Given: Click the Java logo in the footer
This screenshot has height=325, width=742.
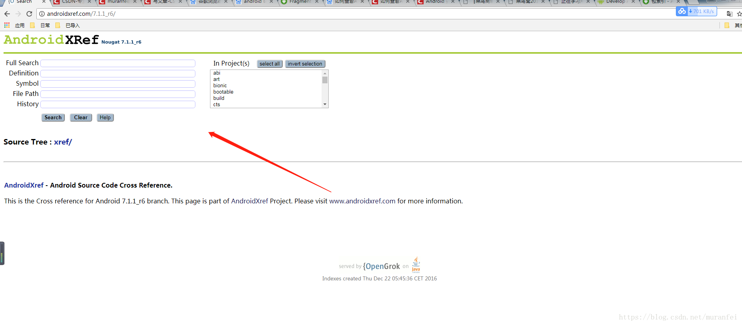Looking at the screenshot, I should [416, 265].
